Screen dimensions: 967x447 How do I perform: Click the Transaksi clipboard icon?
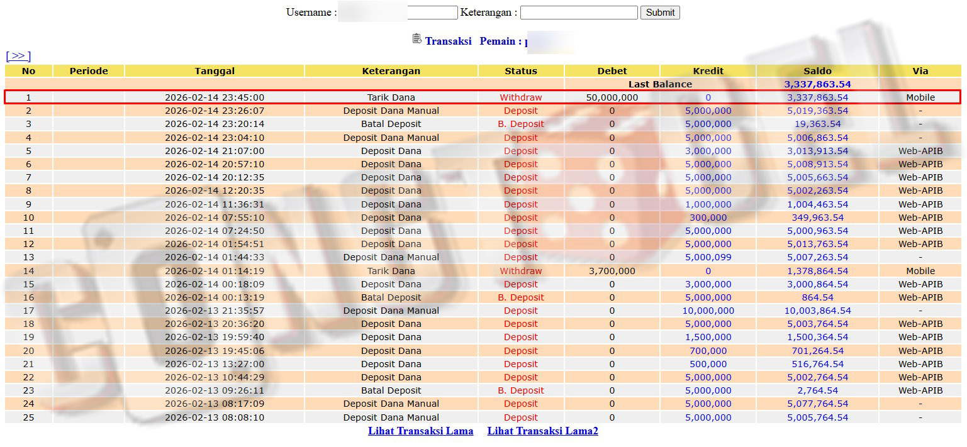point(416,39)
